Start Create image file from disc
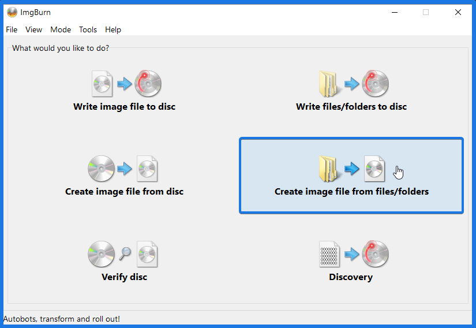The height and width of the screenshot is (328, 476). tap(125, 176)
